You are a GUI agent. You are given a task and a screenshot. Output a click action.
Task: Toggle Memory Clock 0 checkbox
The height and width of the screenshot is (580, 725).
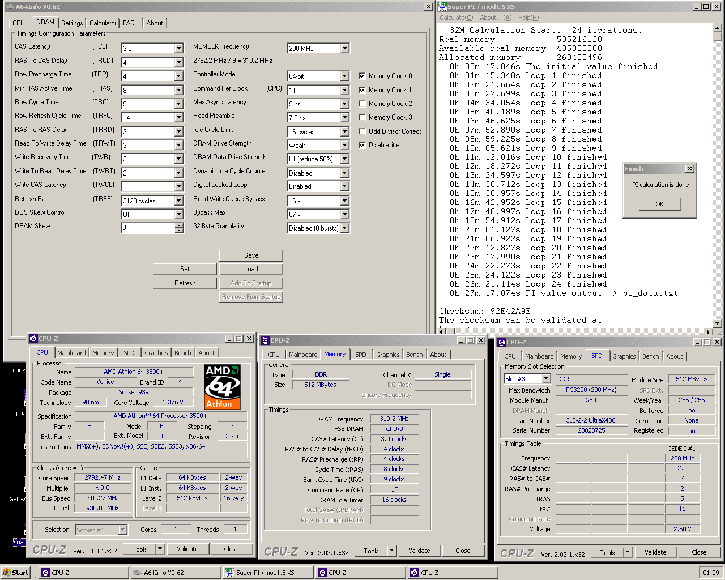362,76
